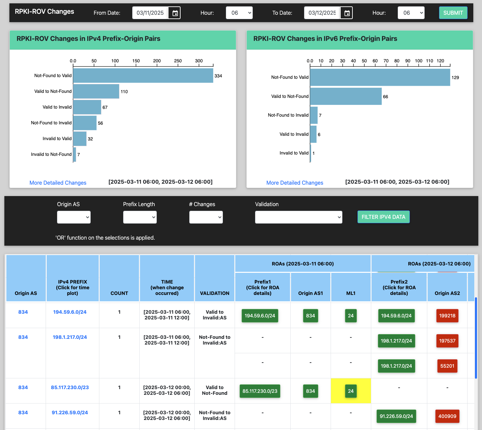Image resolution: width=482 pixels, height=430 pixels.
Task: Open IPv4 More Detailed Changes link
Action: point(58,183)
